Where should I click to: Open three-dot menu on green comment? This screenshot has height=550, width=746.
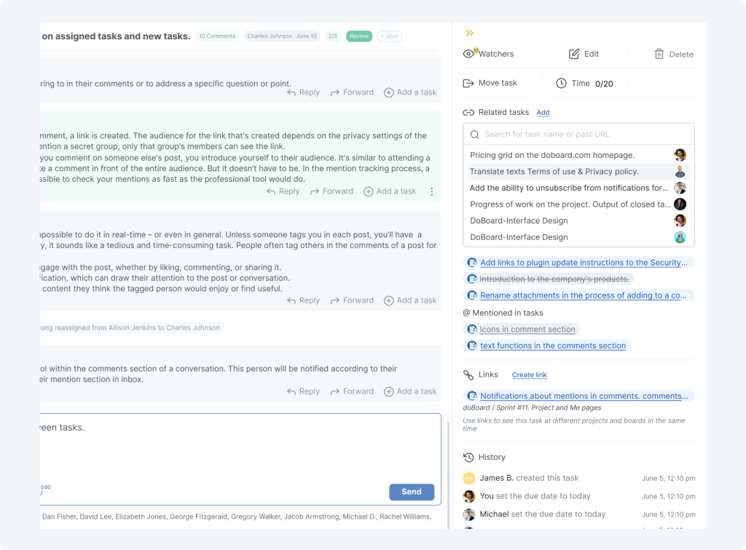[x=431, y=191]
